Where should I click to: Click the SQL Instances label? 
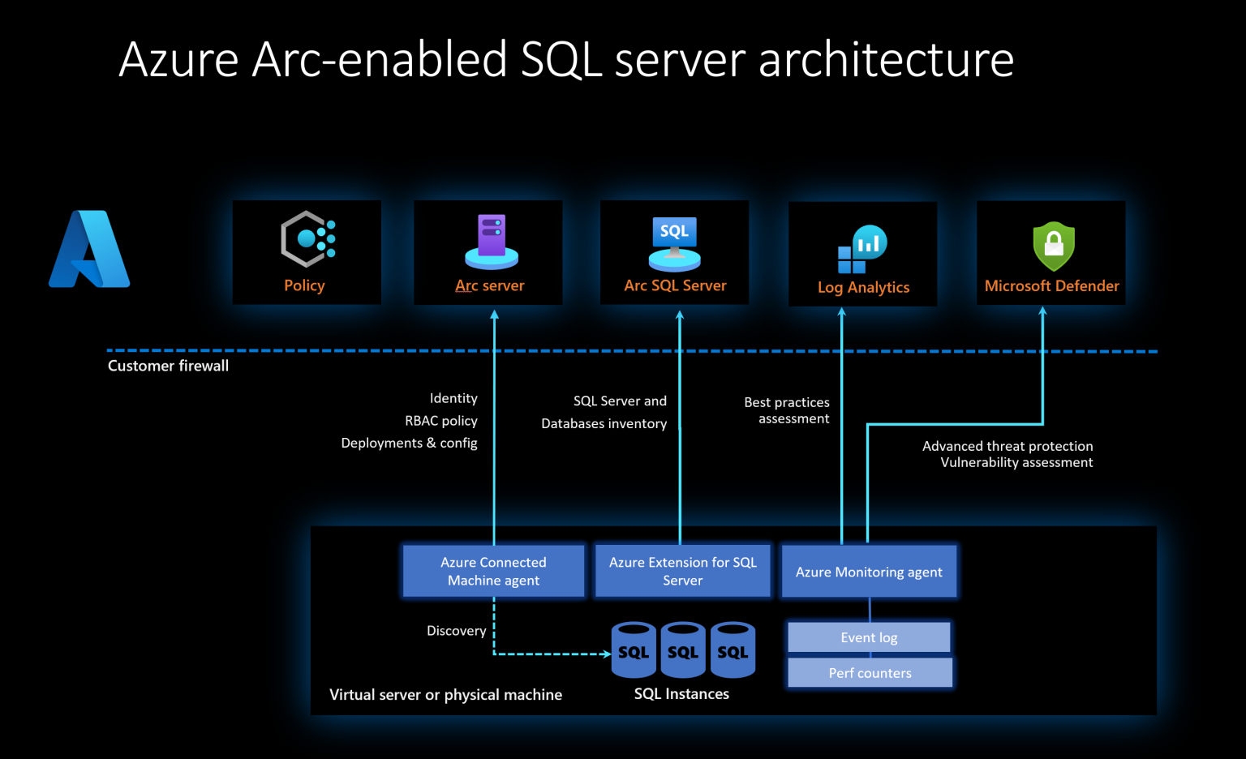click(x=681, y=693)
